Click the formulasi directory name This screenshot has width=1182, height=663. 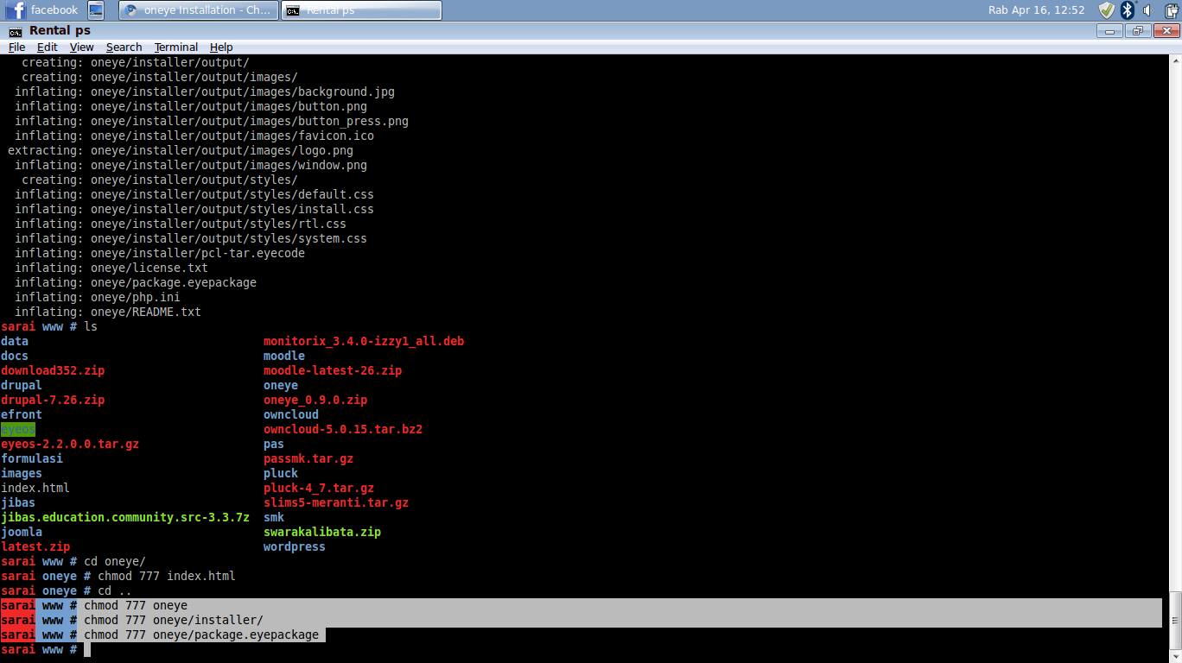pos(32,458)
